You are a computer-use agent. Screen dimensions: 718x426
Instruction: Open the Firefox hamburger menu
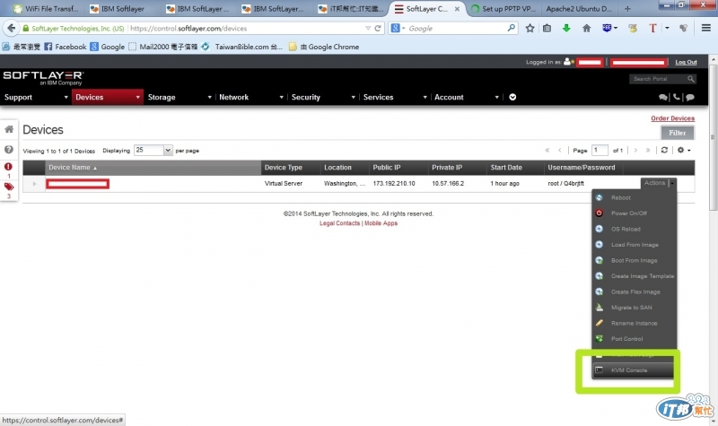click(x=706, y=29)
